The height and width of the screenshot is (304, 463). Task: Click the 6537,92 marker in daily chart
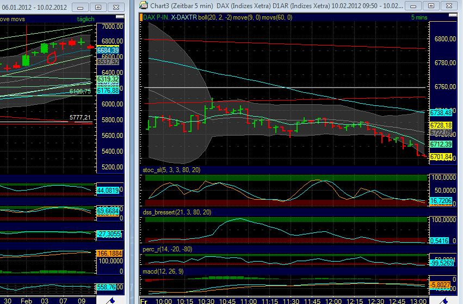click(108, 62)
